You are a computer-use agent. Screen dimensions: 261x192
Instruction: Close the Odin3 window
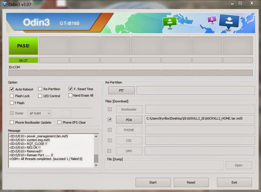252,3
